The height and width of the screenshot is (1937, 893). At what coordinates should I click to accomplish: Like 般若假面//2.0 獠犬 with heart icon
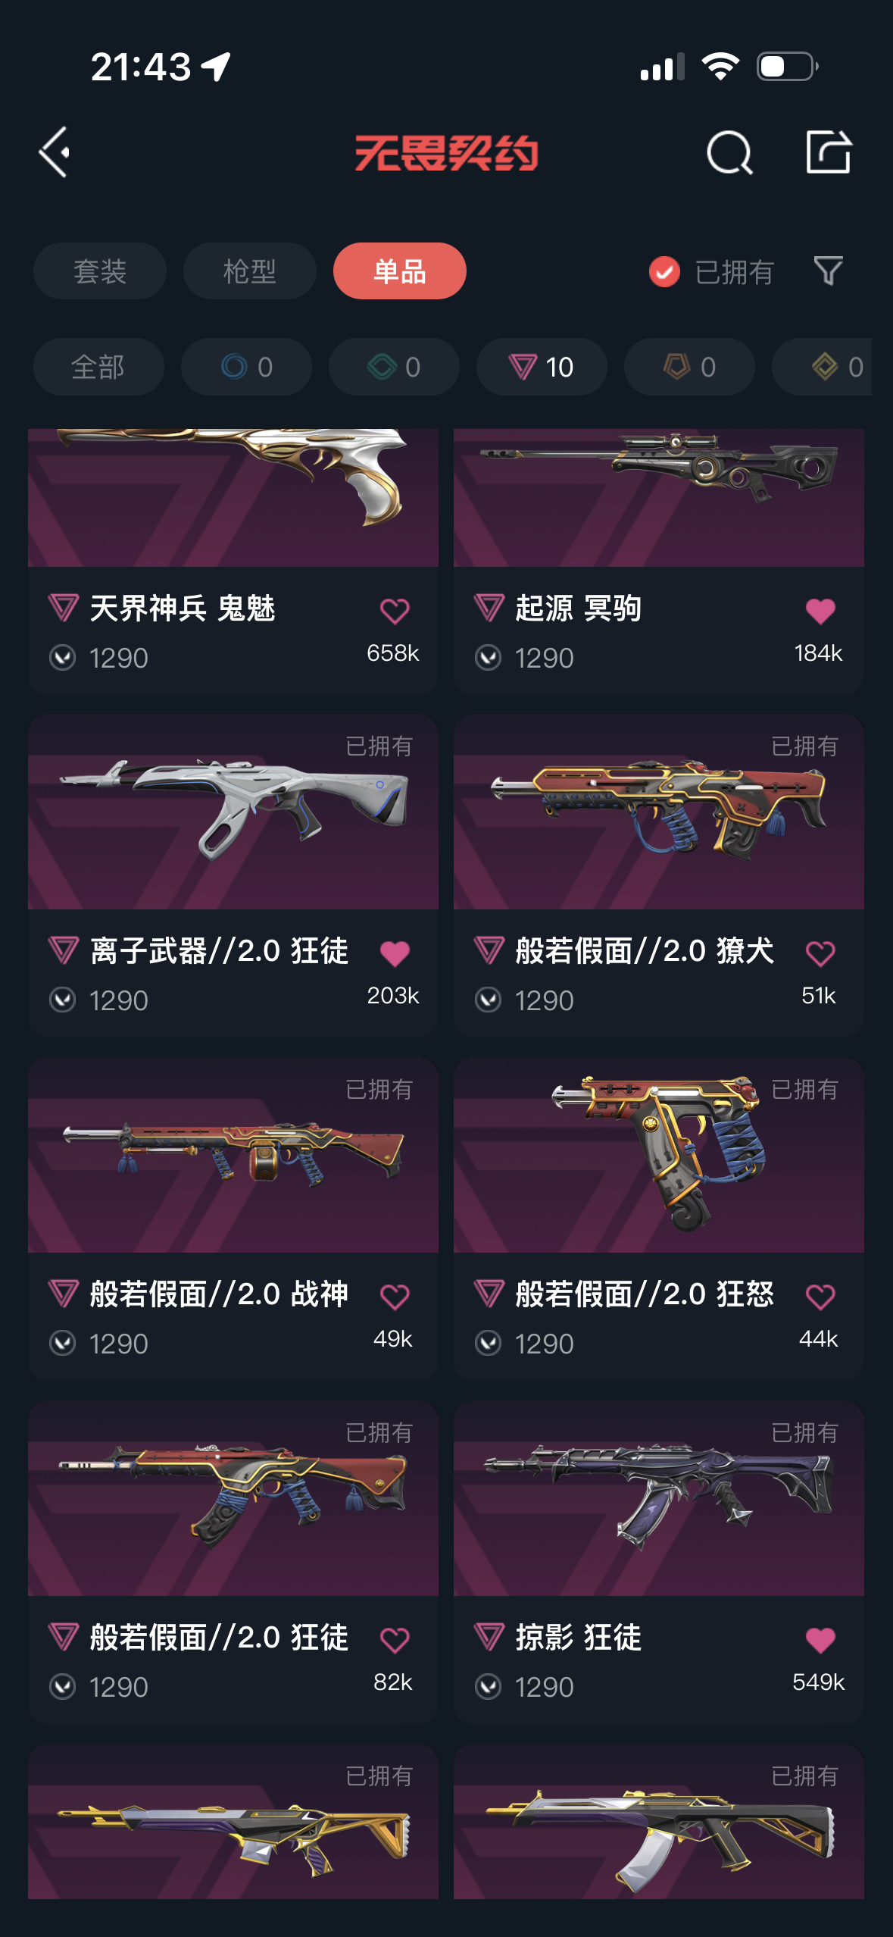point(820,953)
